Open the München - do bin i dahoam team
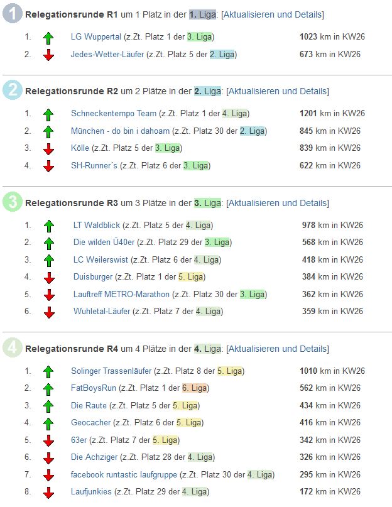This screenshot has width=392, height=507. pos(120,131)
